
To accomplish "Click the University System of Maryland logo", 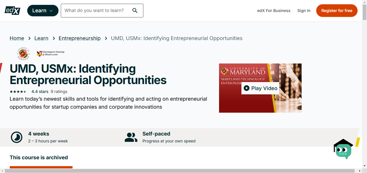I will [x=50, y=53].
